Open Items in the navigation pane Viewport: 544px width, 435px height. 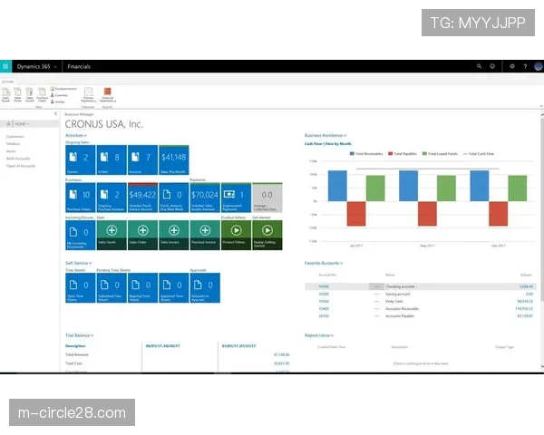(x=11, y=151)
